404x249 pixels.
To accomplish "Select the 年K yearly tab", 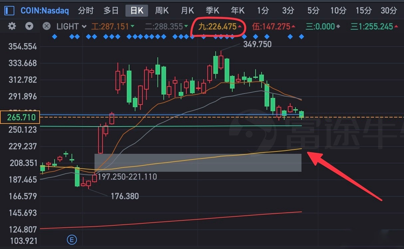I will click(x=238, y=11).
